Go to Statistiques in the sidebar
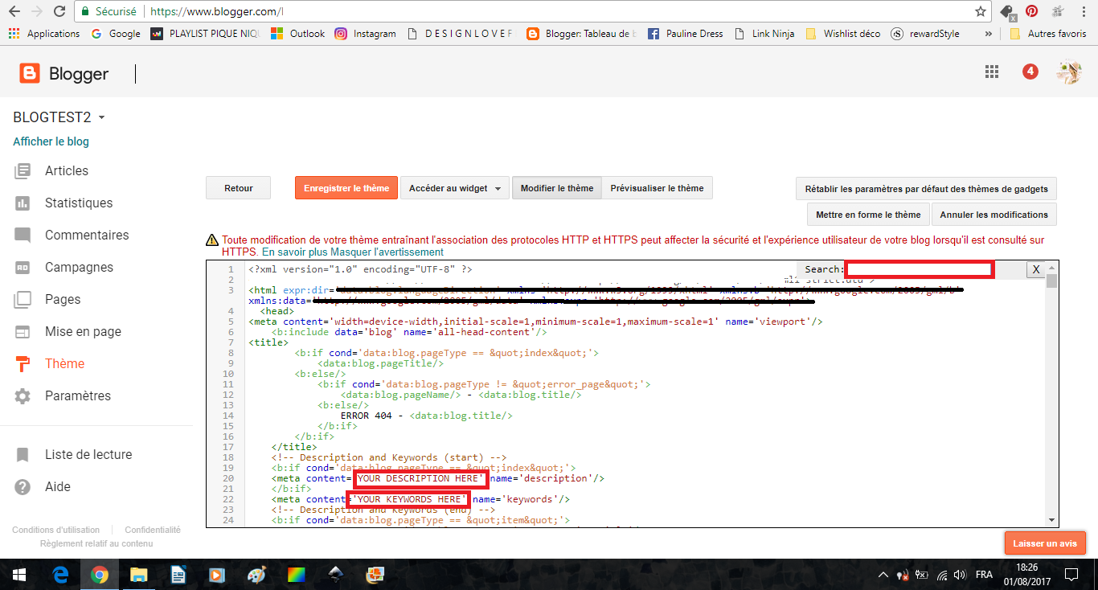 (x=79, y=203)
